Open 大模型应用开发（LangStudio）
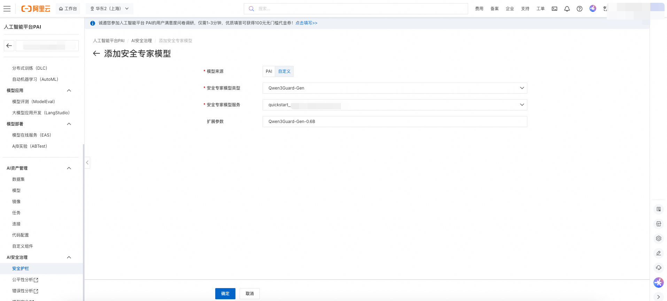 pos(41,113)
